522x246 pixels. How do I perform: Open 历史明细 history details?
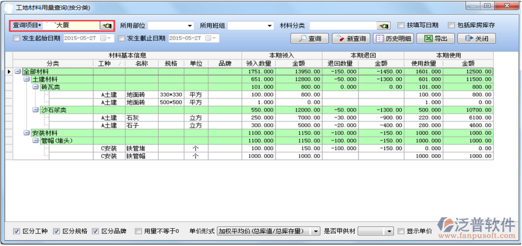tap(393, 38)
